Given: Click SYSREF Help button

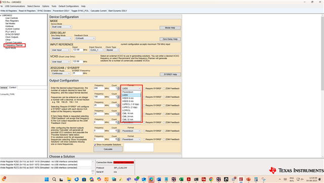Looking at the screenshot, I should coord(170,74).
